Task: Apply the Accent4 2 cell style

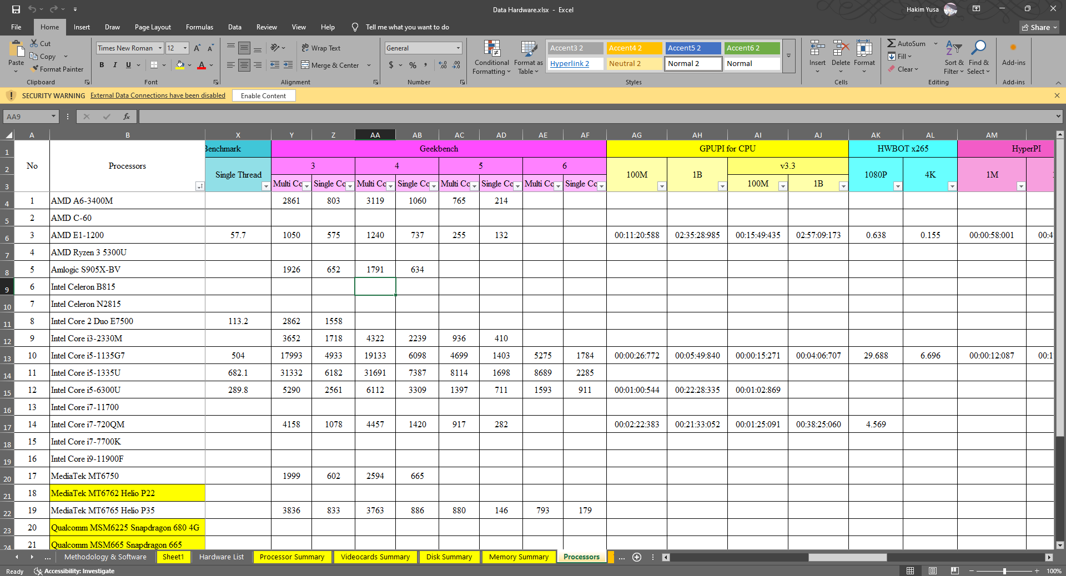Action: click(x=634, y=48)
